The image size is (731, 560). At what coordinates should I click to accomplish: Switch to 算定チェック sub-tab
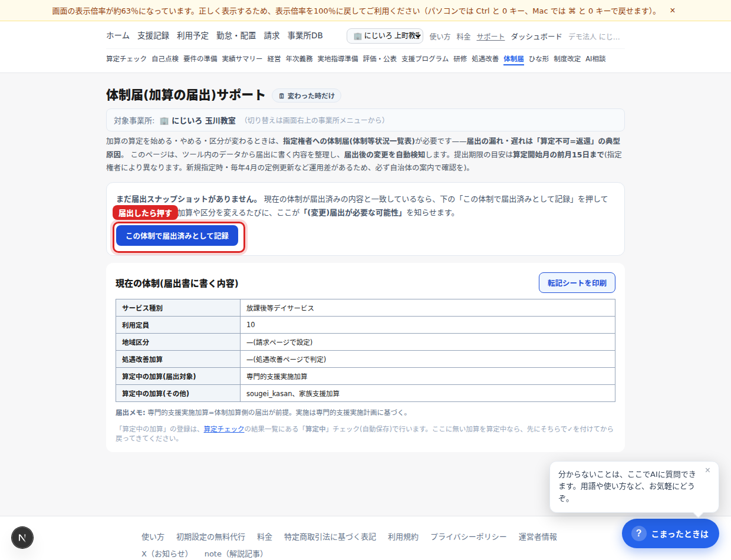coord(127,59)
